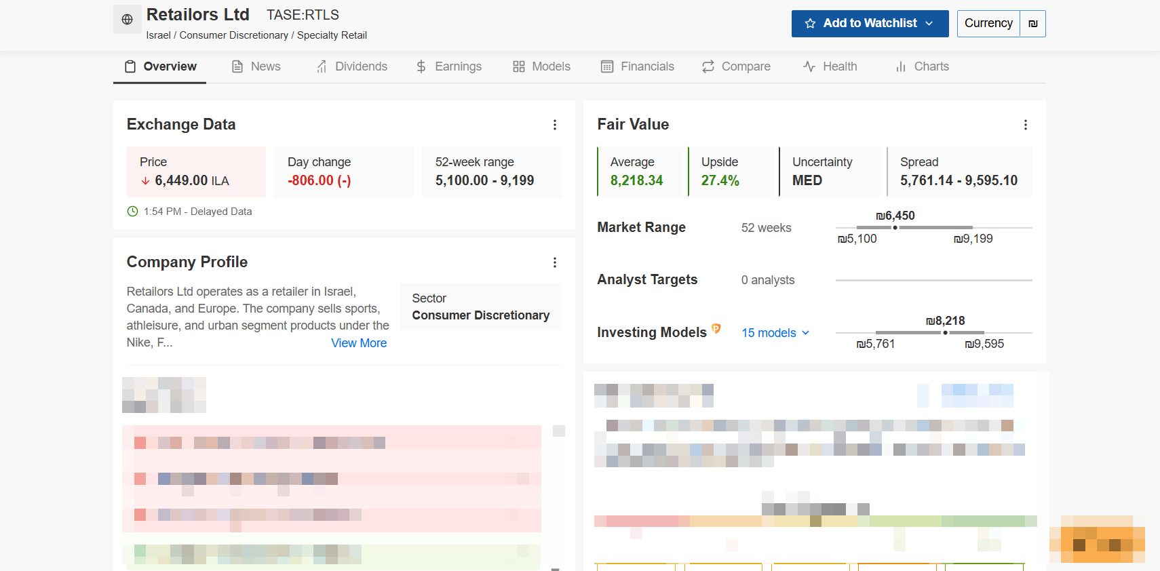Open Exchange Data three-dot options menu
This screenshot has width=1160, height=571.
point(555,125)
